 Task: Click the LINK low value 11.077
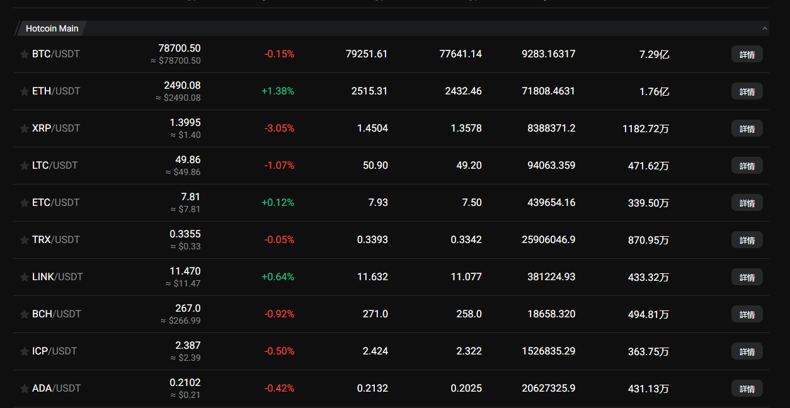point(466,277)
